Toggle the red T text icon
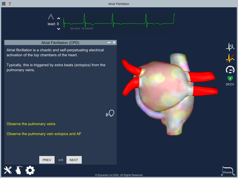Screen dimensions: 238x178 coord(10,4)
